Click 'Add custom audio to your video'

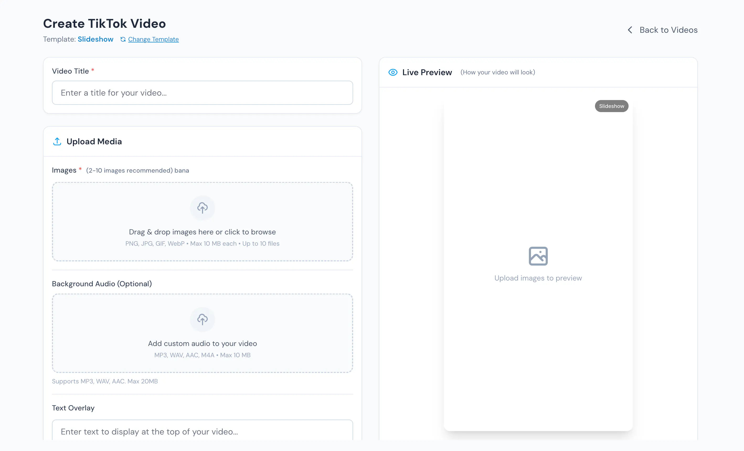(x=202, y=343)
